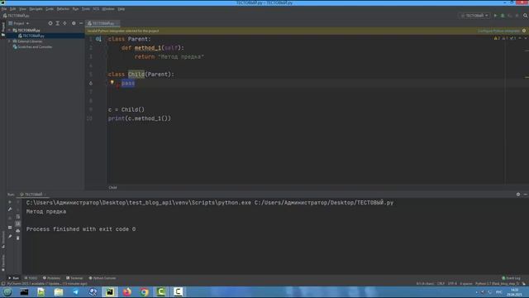529x298 pixels.
Task: Click Configure Python interpreter link
Action: [498, 31]
